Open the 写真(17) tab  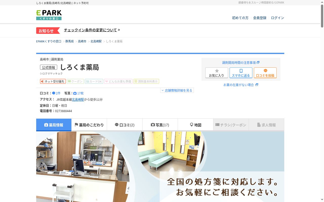(160, 125)
